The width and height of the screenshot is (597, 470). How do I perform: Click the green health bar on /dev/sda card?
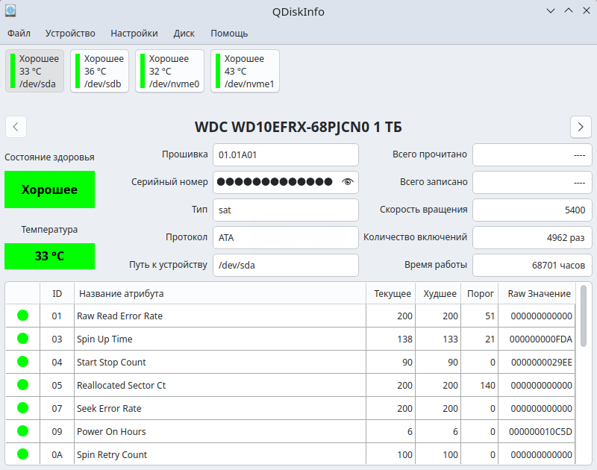(12, 71)
